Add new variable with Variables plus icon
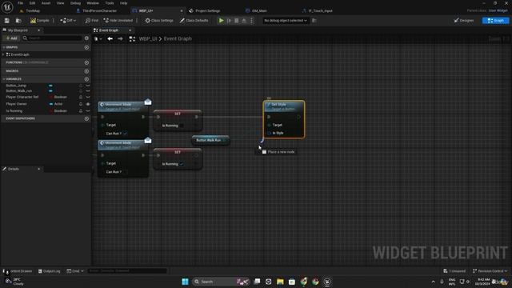Image resolution: width=512 pixels, height=288 pixels. [86, 79]
